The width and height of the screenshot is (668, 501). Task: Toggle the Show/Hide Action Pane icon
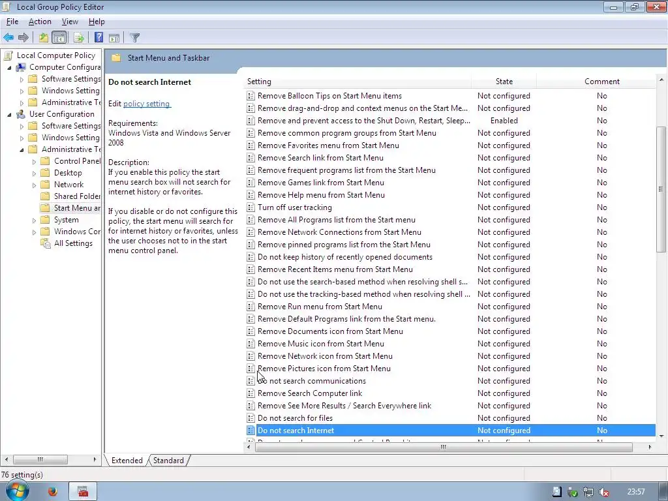(x=114, y=37)
